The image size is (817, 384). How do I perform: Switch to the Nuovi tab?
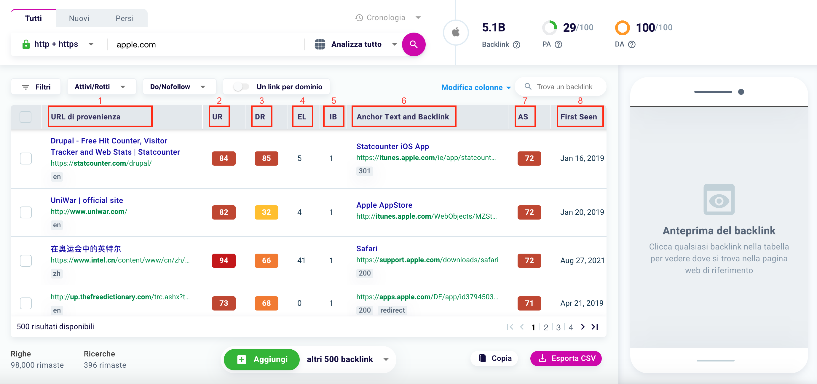[x=79, y=18]
